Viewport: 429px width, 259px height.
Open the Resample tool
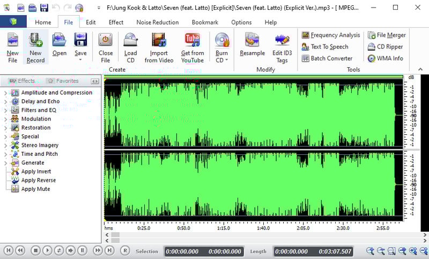tap(252, 45)
